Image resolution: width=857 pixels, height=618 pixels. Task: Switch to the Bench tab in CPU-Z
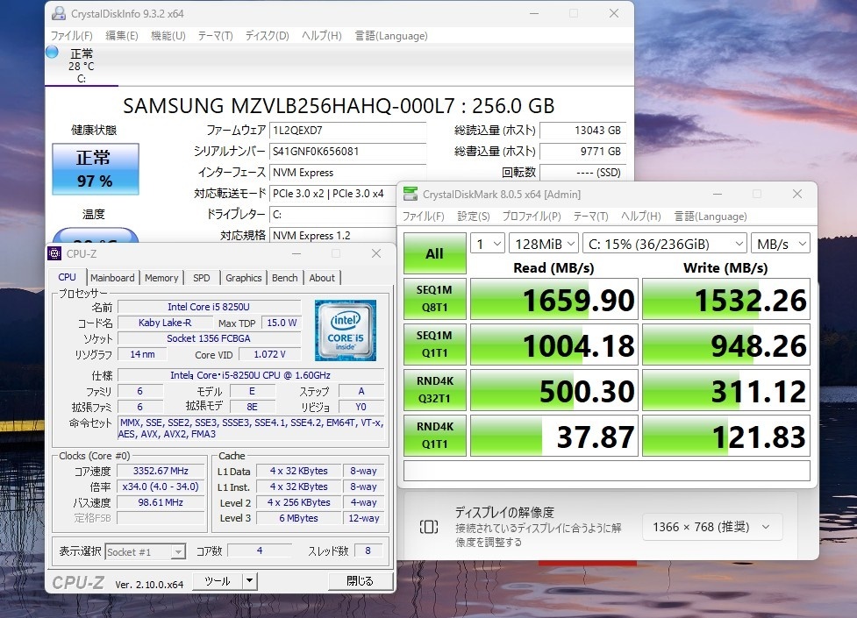click(x=285, y=278)
